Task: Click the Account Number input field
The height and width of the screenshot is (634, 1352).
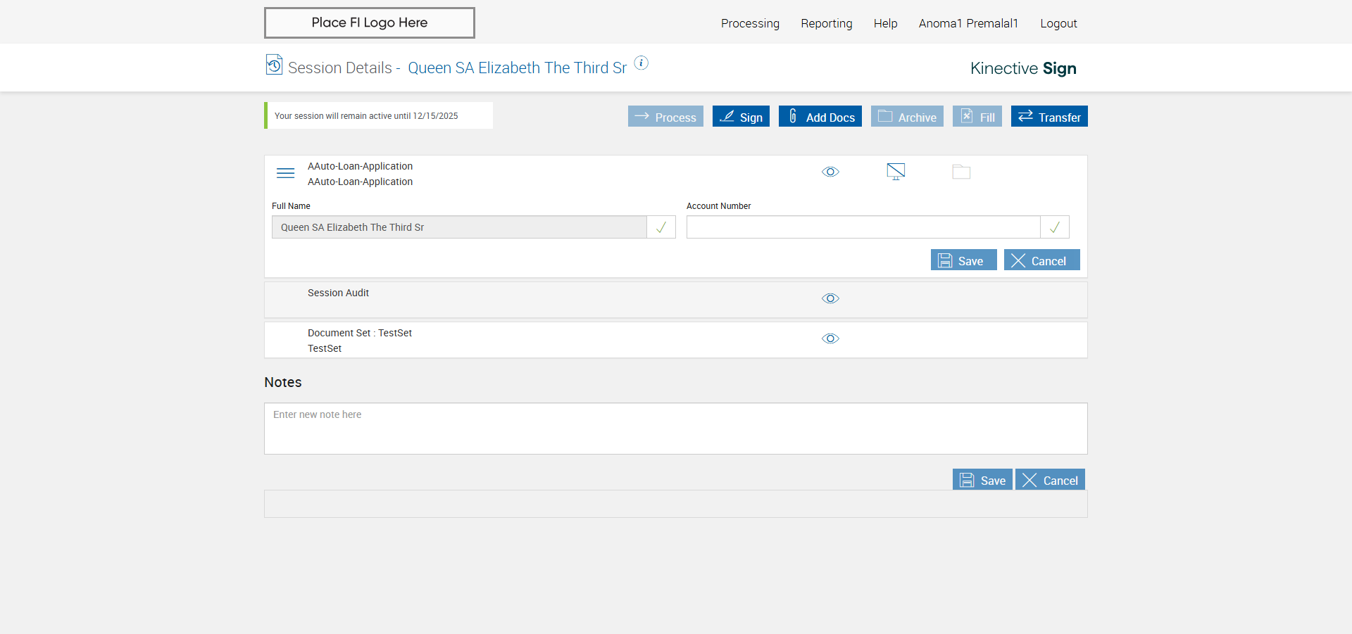Action: click(x=863, y=227)
